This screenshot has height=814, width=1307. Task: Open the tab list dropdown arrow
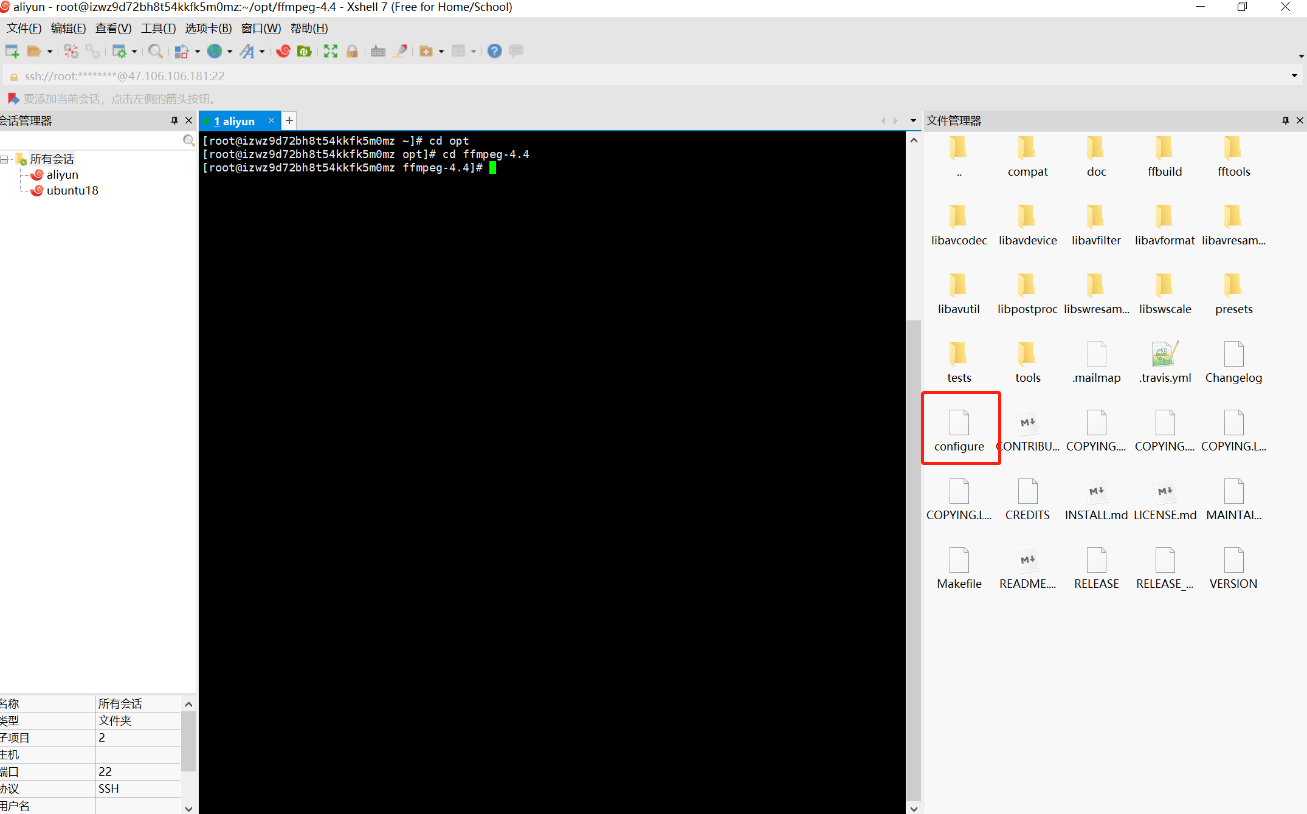[913, 120]
